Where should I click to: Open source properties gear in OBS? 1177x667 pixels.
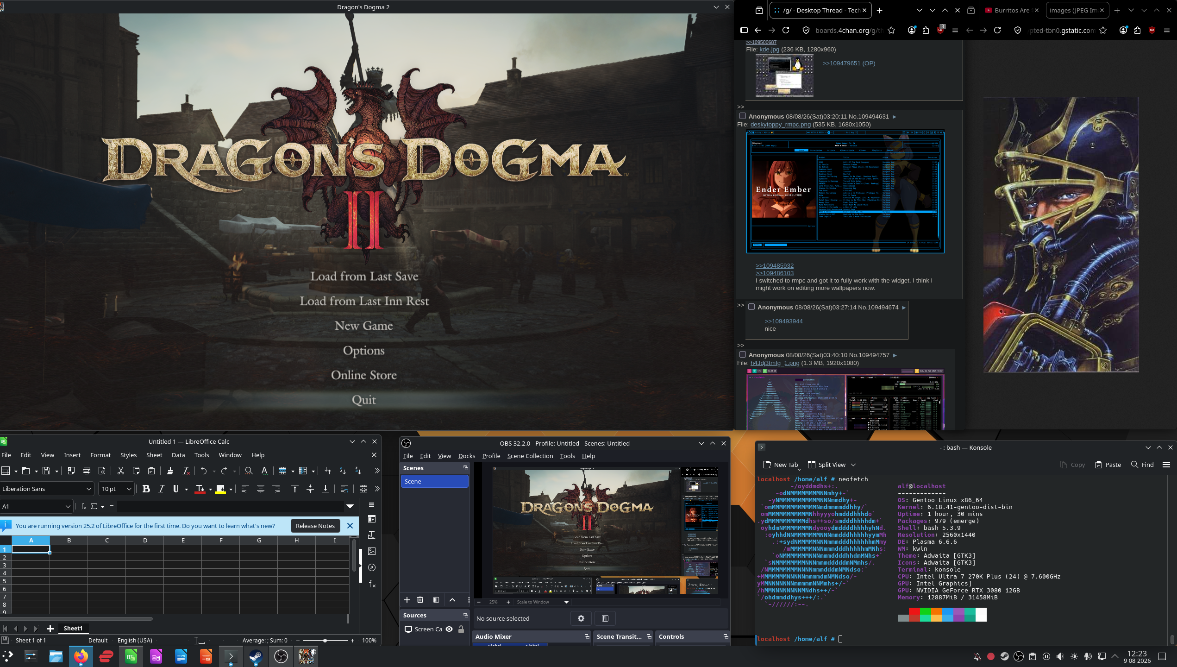pos(581,618)
